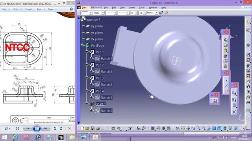Open the Formula f(x) tool
Screen dimensions: 252x141
[138, 128]
